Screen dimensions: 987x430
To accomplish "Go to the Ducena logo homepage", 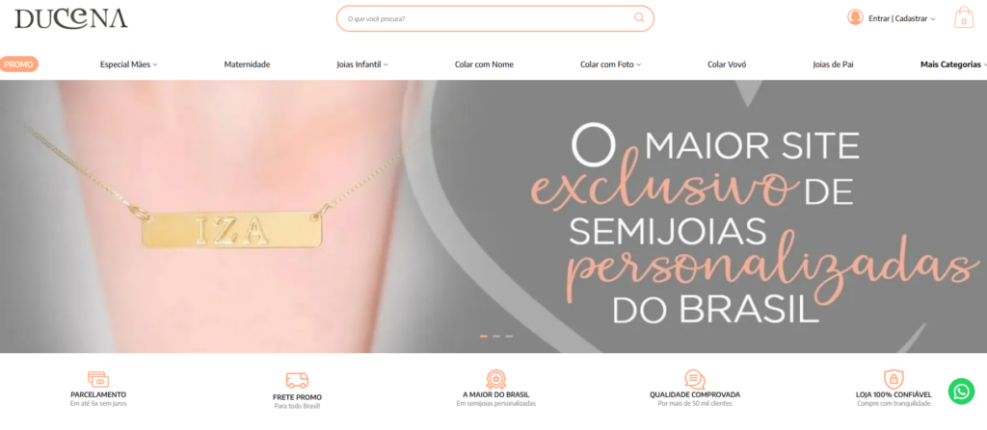I will [x=71, y=19].
